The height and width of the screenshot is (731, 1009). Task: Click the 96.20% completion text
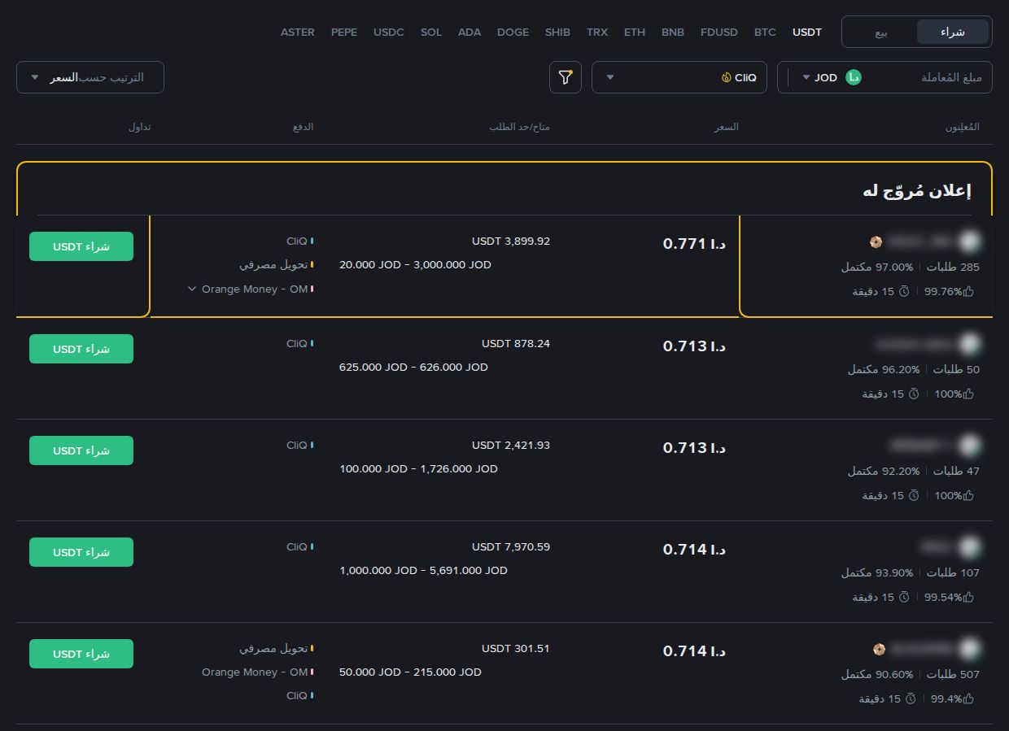coord(883,369)
